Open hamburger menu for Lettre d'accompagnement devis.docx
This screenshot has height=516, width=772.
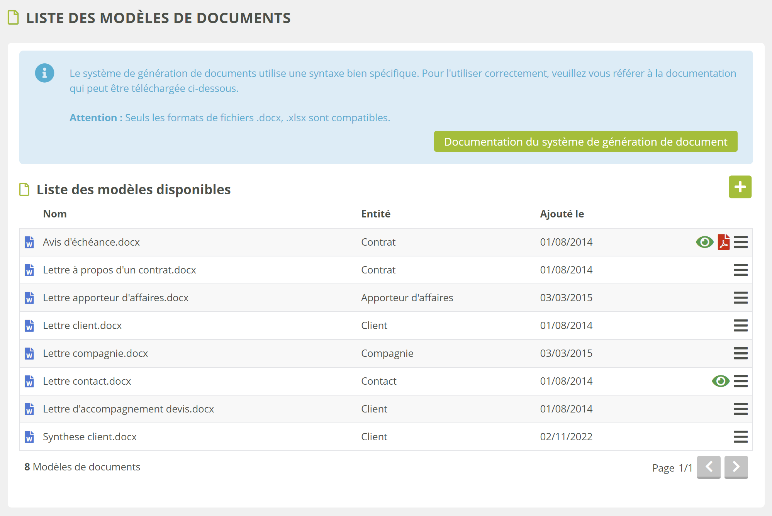click(740, 409)
